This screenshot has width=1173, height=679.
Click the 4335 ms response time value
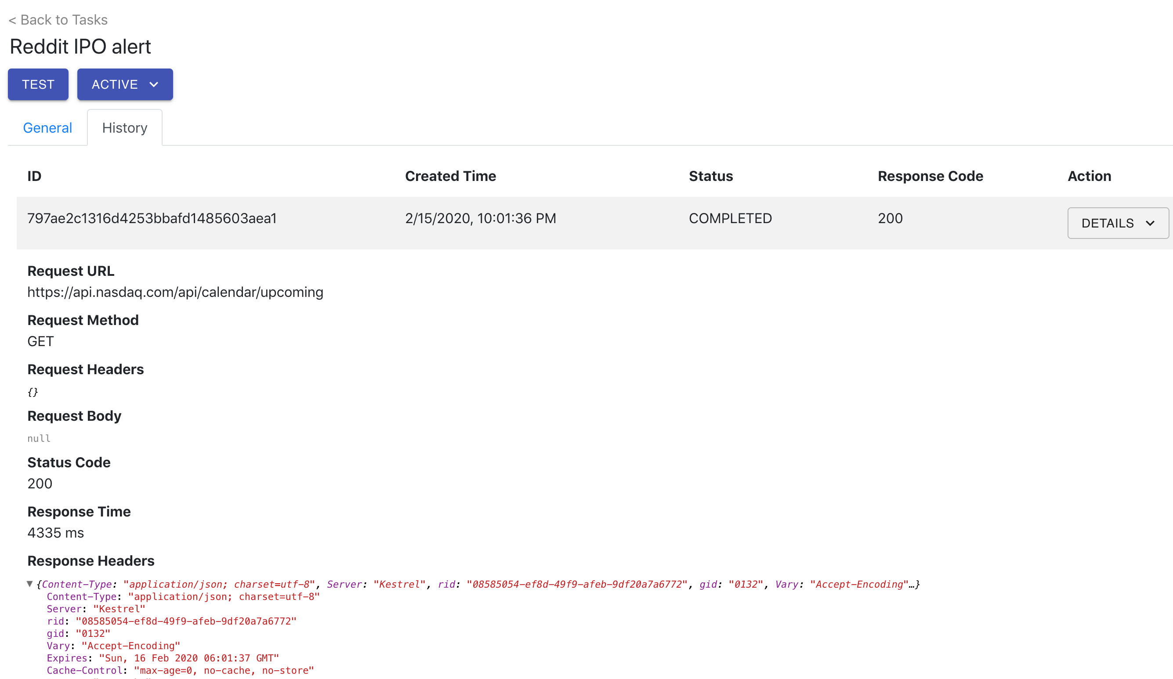pyautogui.click(x=56, y=533)
